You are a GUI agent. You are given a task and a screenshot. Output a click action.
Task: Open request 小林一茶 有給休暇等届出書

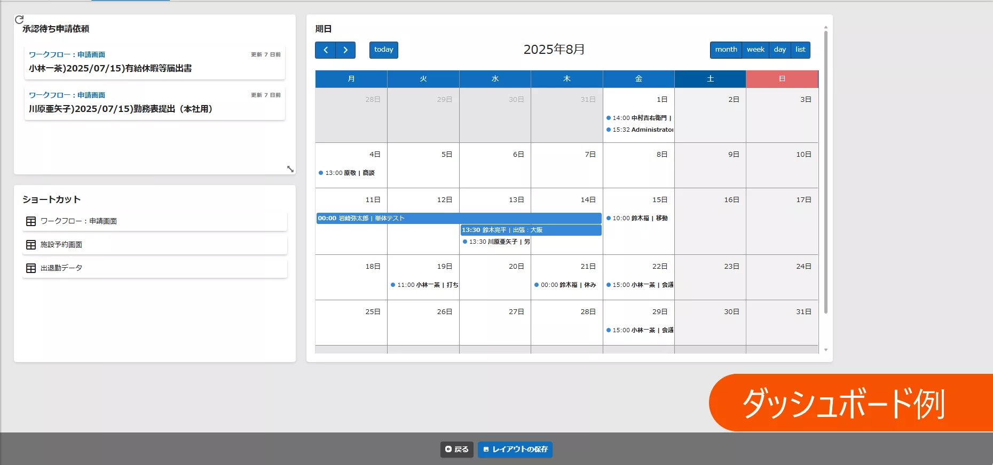pyautogui.click(x=155, y=62)
